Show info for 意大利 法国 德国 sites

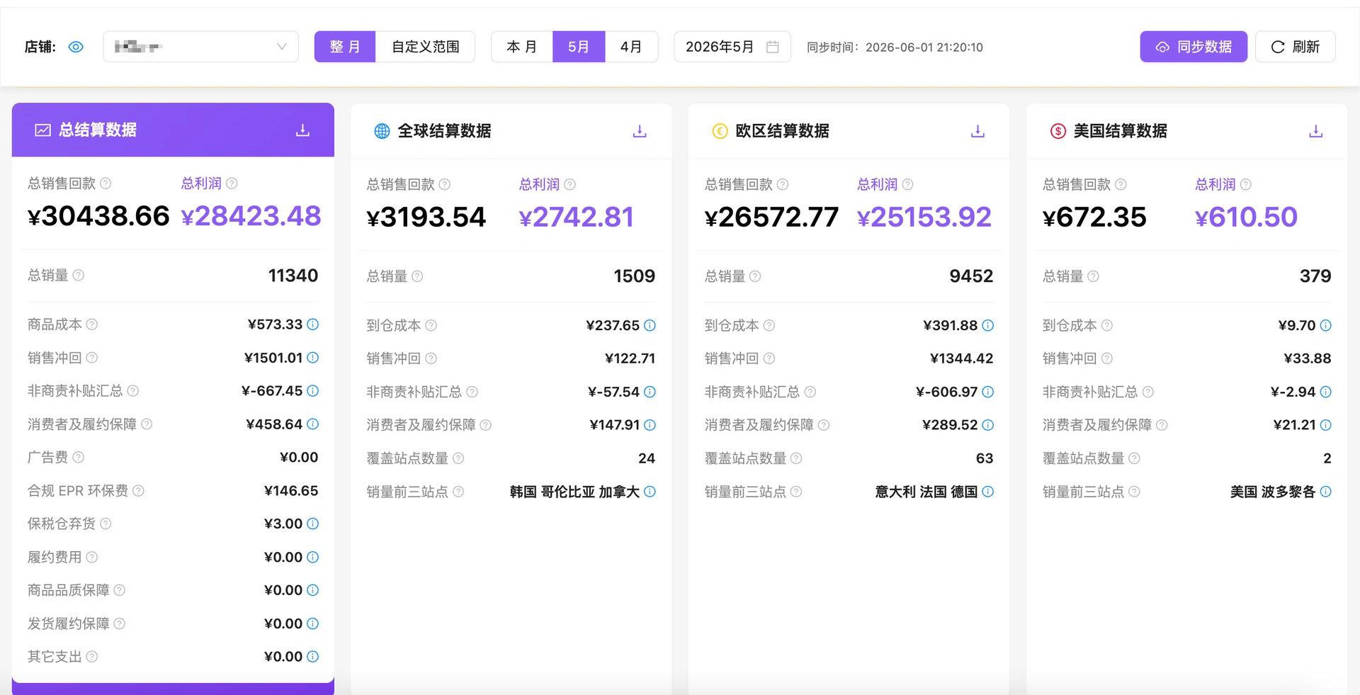(x=987, y=492)
